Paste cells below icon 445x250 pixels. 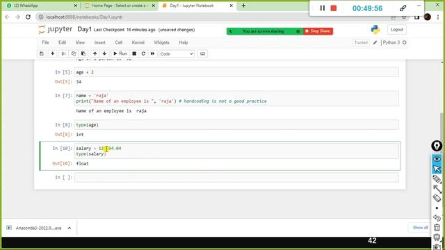pyautogui.click(x=83, y=53)
